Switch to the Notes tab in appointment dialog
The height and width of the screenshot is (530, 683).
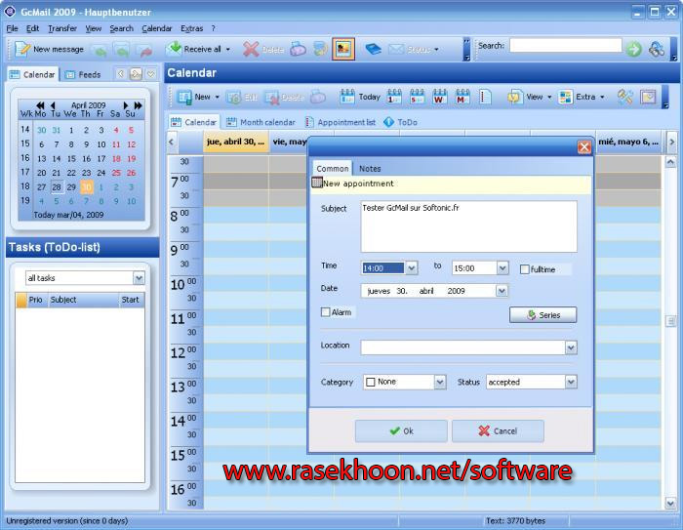pyautogui.click(x=370, y=168)
